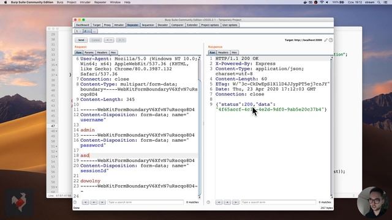Click the Send request button

81,40
